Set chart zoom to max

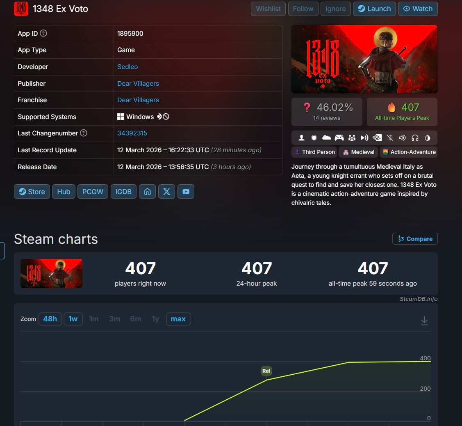(178, 319)
